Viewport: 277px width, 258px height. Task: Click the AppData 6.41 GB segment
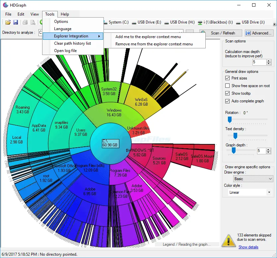39,128
